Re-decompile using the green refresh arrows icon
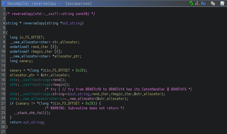227x134 pixels. tap(191, 3)
